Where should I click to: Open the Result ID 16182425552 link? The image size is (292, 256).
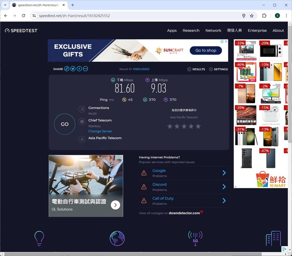point(141,69)
